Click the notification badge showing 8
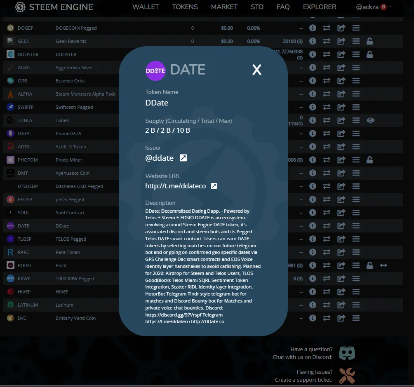Viewport: 414px width, 387px height. pos(383,7)
